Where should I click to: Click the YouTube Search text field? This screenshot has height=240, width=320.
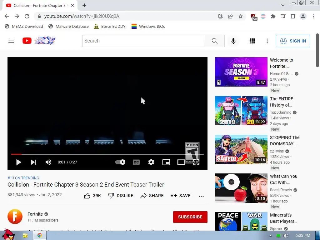pyautogui.click(x=143, y=41)
